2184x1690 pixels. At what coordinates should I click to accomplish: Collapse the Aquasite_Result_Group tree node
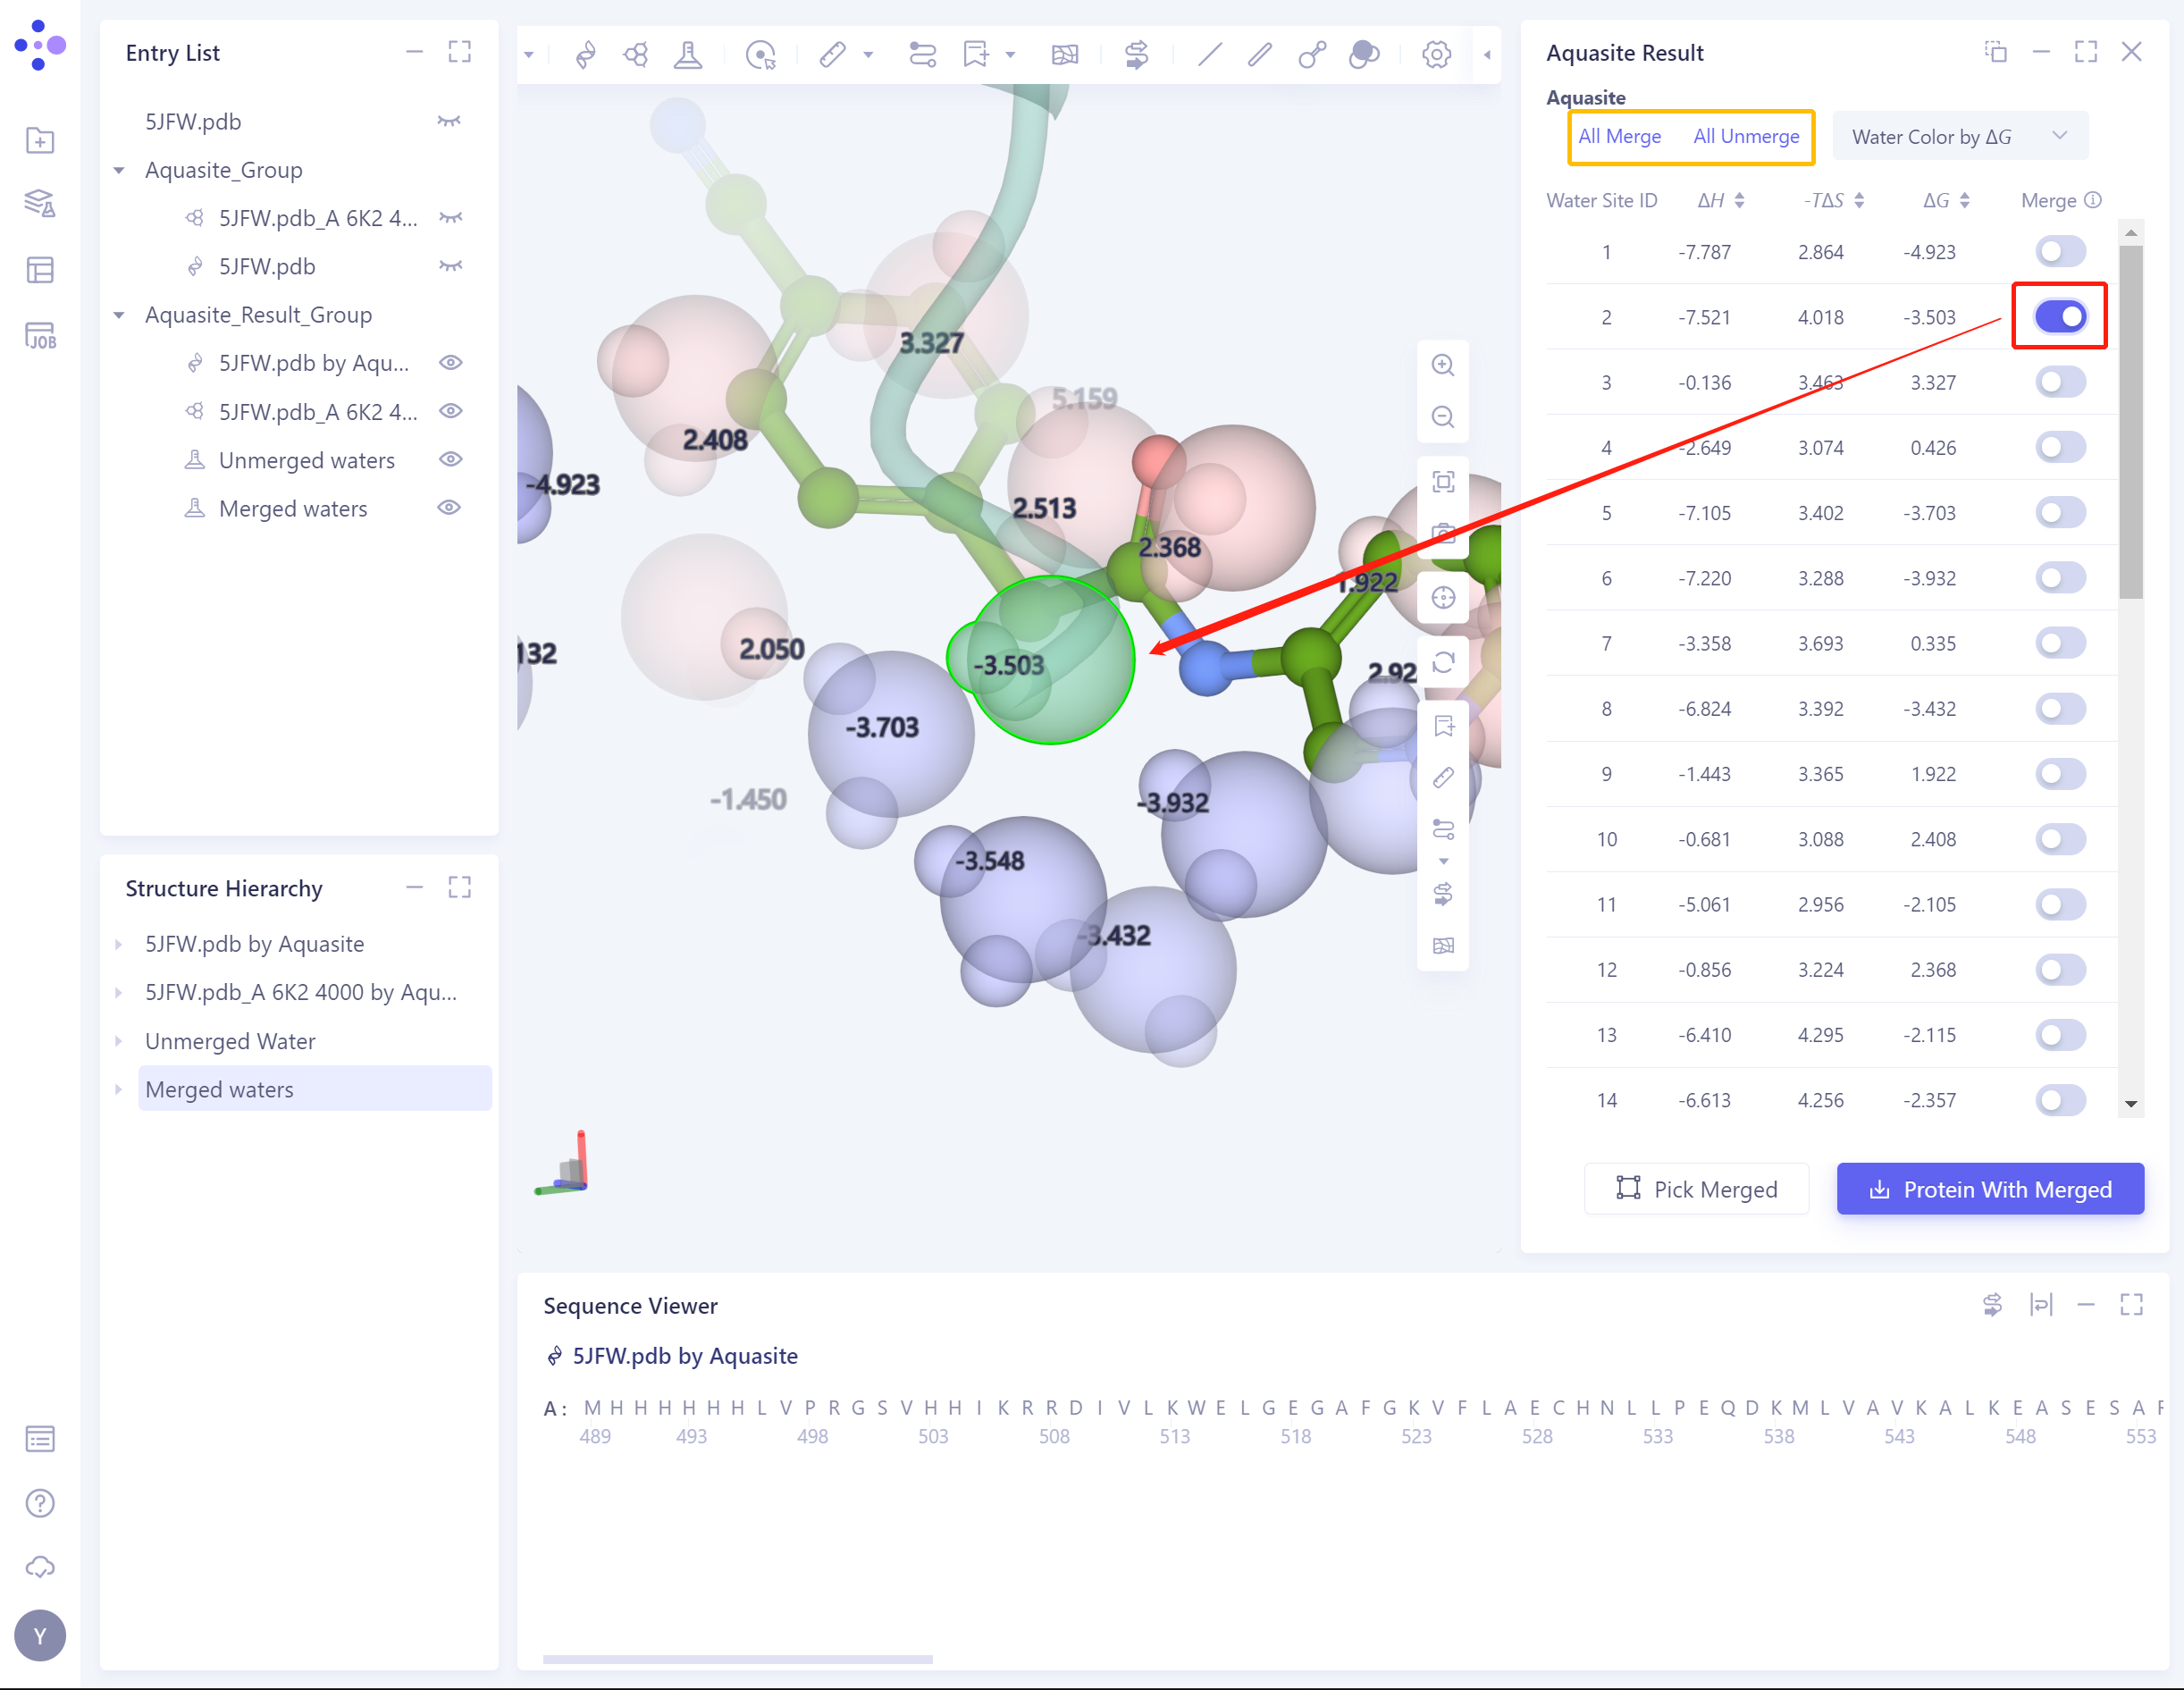coord(119,315)
